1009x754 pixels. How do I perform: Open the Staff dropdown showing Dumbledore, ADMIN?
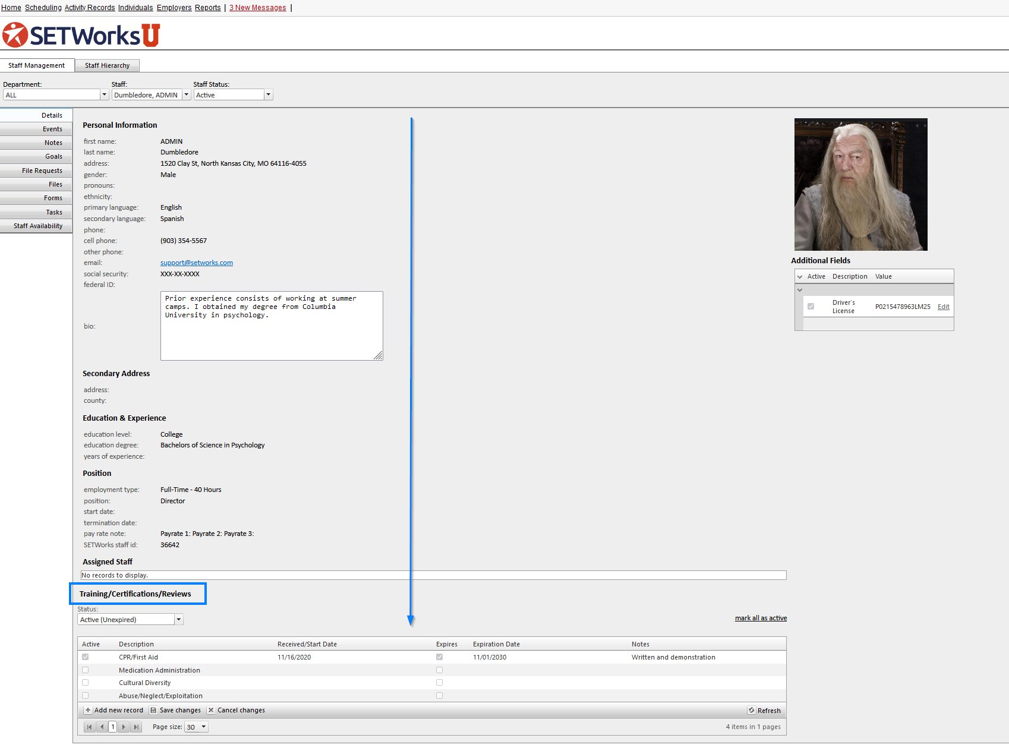point(187,94)
